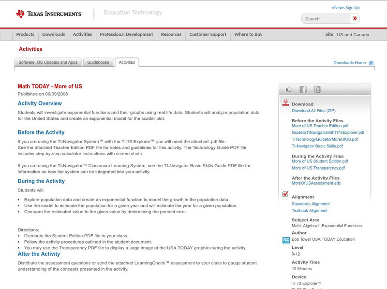
Task: Click Published on 06/09/2008 text
Action: click(x=43, y=94)
